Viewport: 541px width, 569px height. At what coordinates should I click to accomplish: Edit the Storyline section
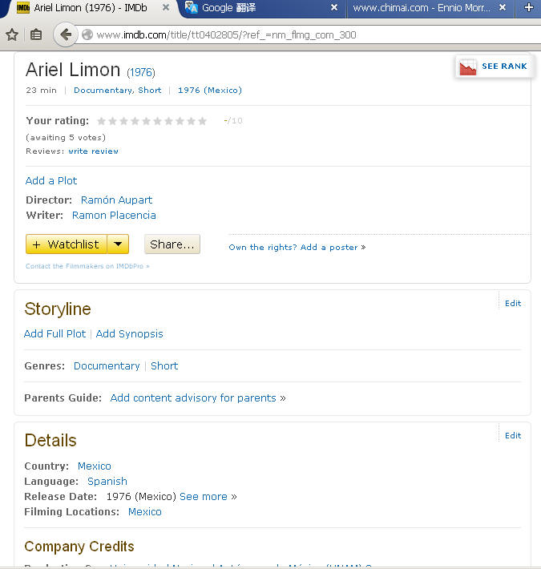(x=513, y=303)
